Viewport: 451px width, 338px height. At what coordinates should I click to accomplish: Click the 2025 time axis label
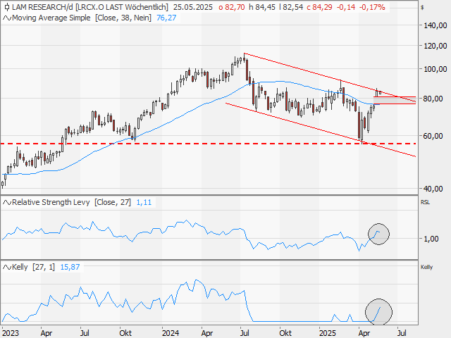point(328,333)
